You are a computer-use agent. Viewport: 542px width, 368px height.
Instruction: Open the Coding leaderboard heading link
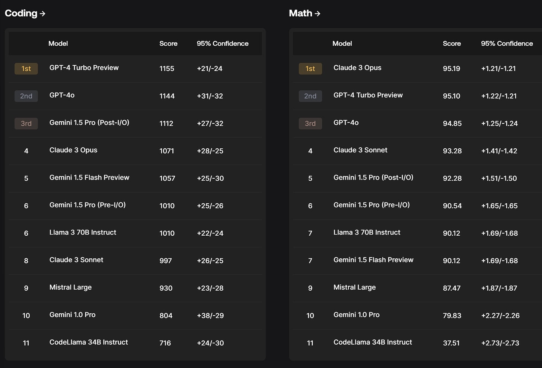click(25, 13)
